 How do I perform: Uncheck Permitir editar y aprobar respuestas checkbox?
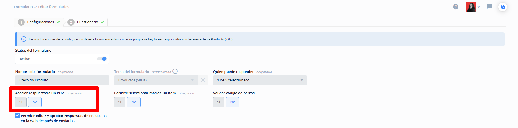click(17, 116)
